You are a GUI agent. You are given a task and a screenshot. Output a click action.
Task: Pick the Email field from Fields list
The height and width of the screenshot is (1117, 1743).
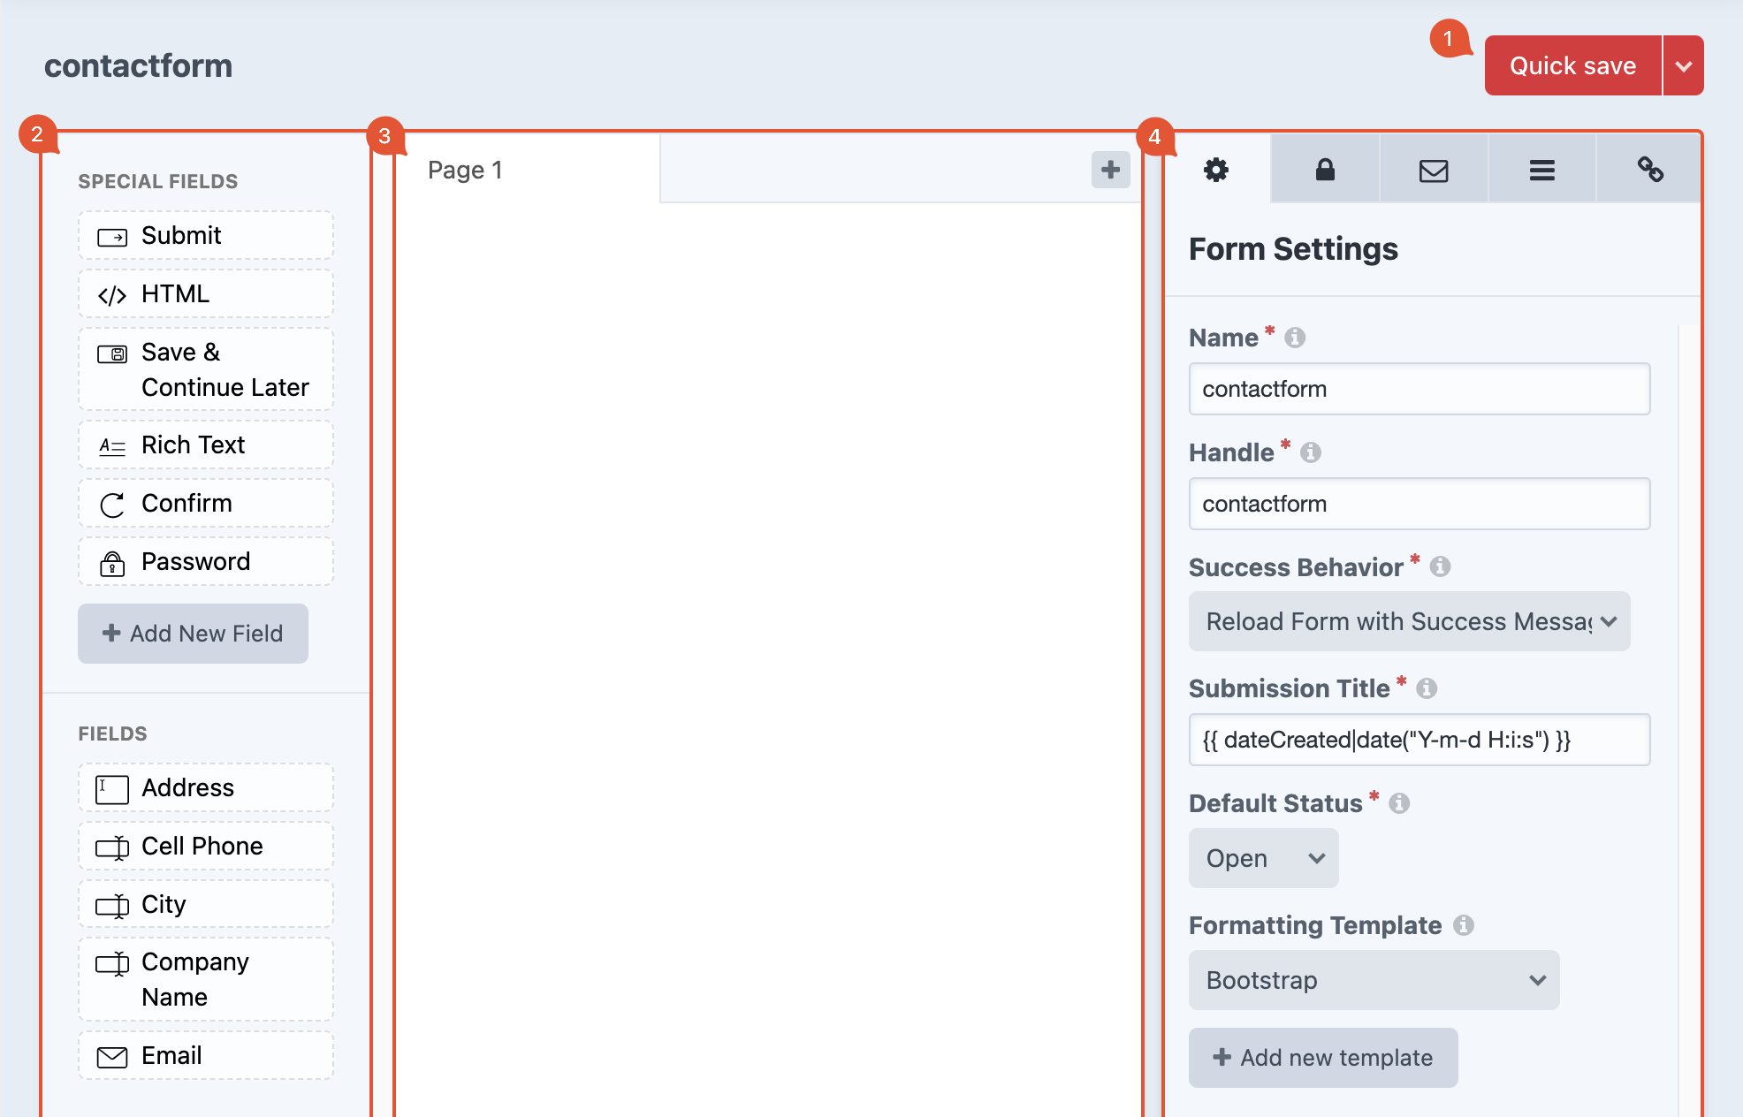coord(205,1055)
